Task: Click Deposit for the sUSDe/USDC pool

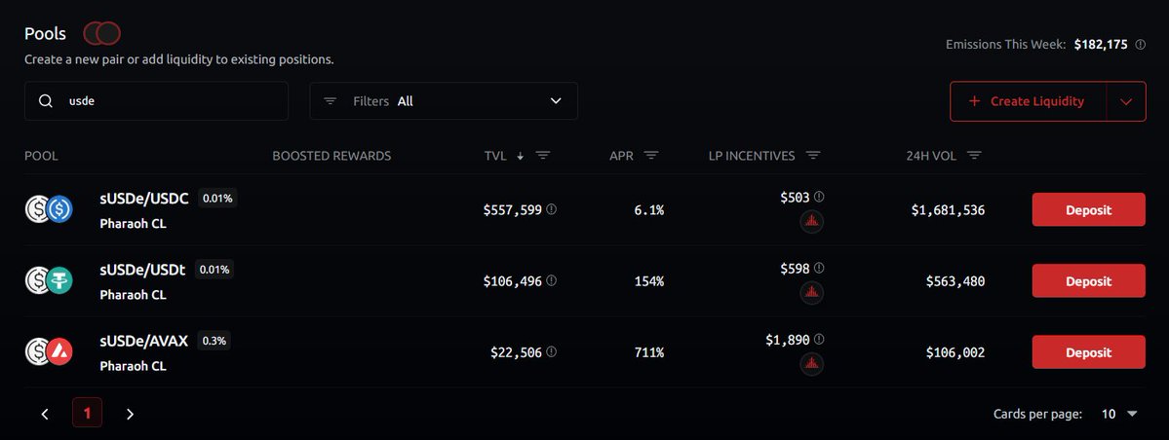Action: click(x=1088, y=210)
